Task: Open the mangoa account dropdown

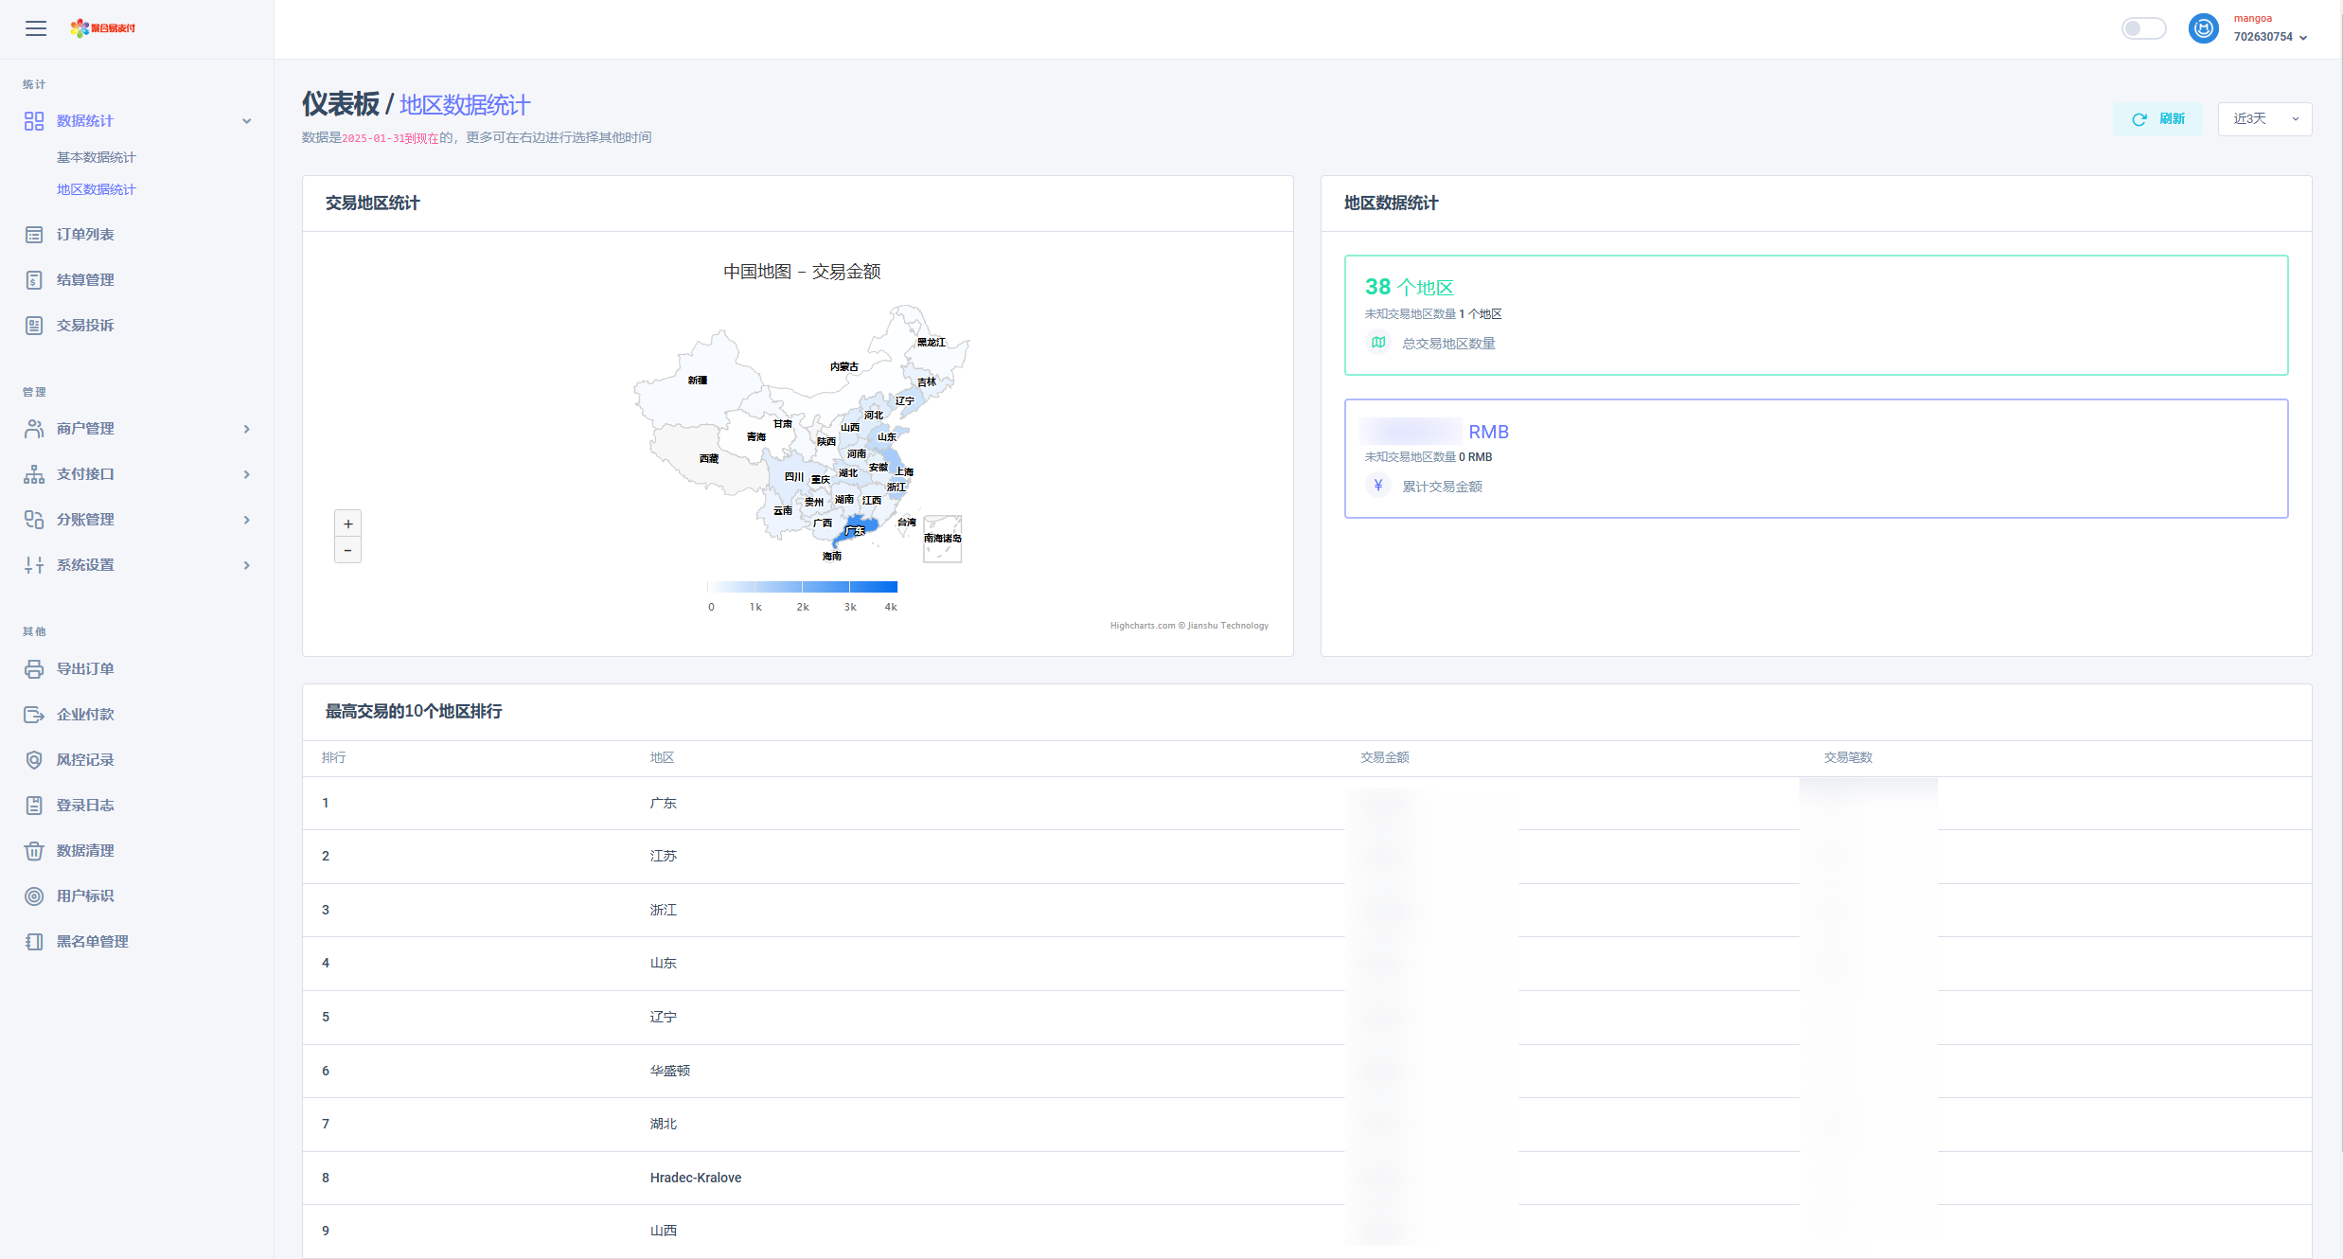Action: tap(2270, 28)
